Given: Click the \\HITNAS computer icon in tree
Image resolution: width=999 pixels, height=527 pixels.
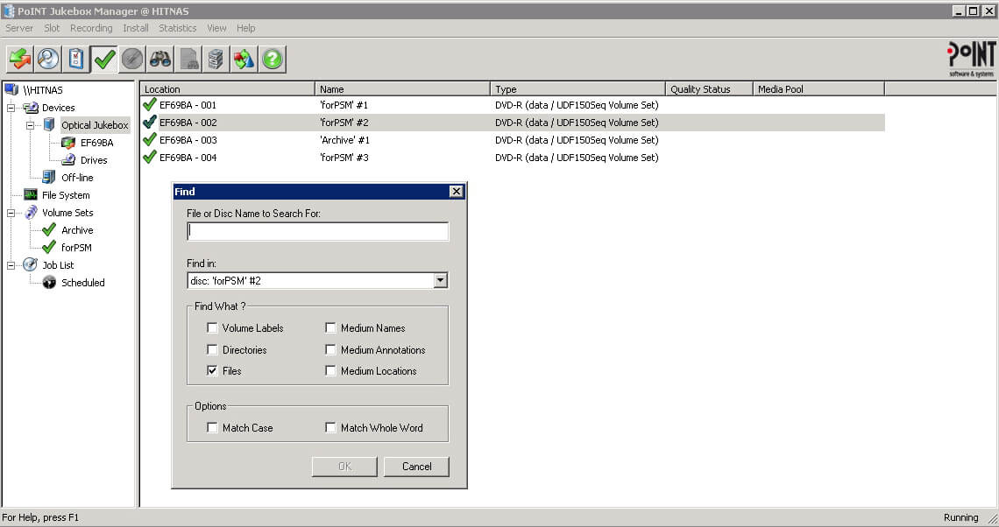Looking at the screenshot, I should tap(11, 89).
